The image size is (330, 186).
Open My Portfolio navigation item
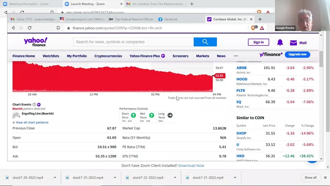tap(77, 56)
